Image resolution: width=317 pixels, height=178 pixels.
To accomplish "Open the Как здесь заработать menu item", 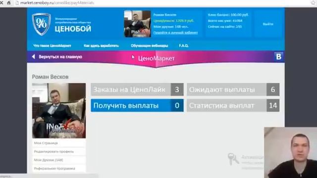I will 101,45.
